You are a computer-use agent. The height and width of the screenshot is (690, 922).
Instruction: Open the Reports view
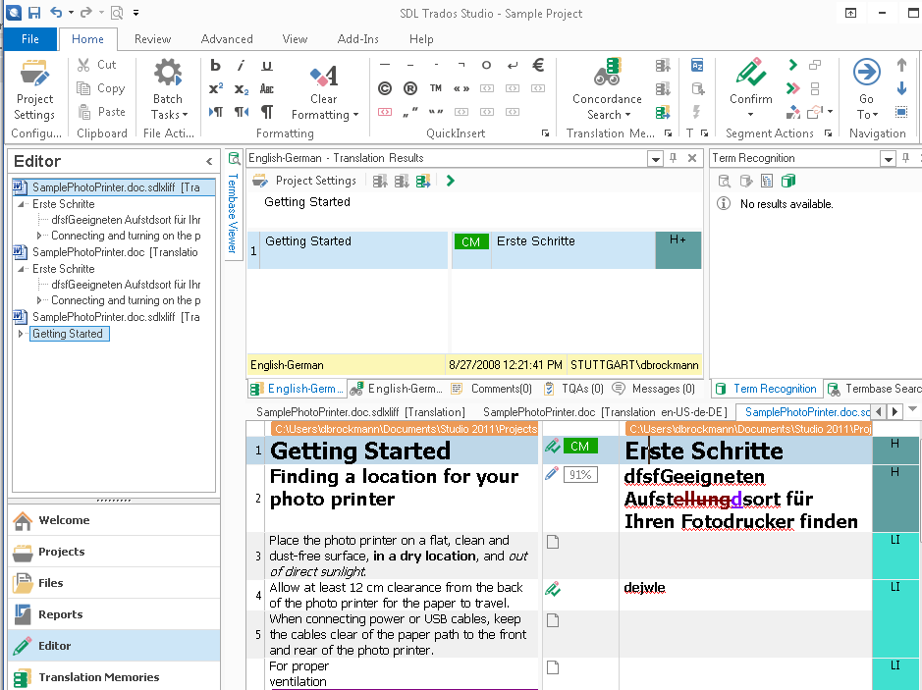(114, 614)
